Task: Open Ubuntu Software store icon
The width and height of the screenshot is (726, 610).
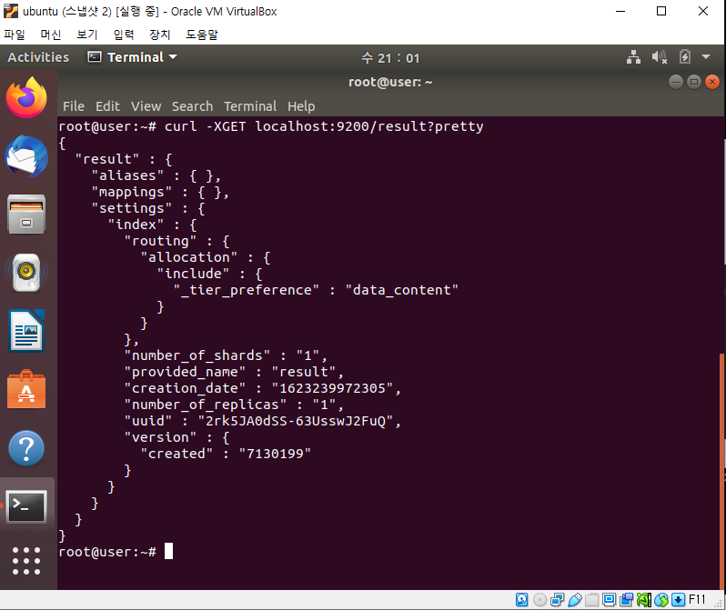Action: pyautogui.click(x=26, y=389)
